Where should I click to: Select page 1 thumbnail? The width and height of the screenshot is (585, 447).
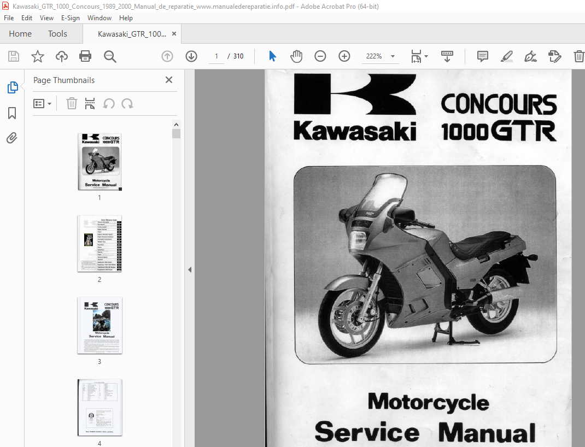coord(100,162)
